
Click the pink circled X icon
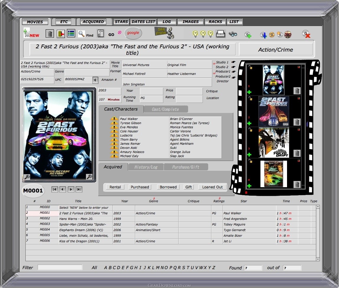(120, 33)
